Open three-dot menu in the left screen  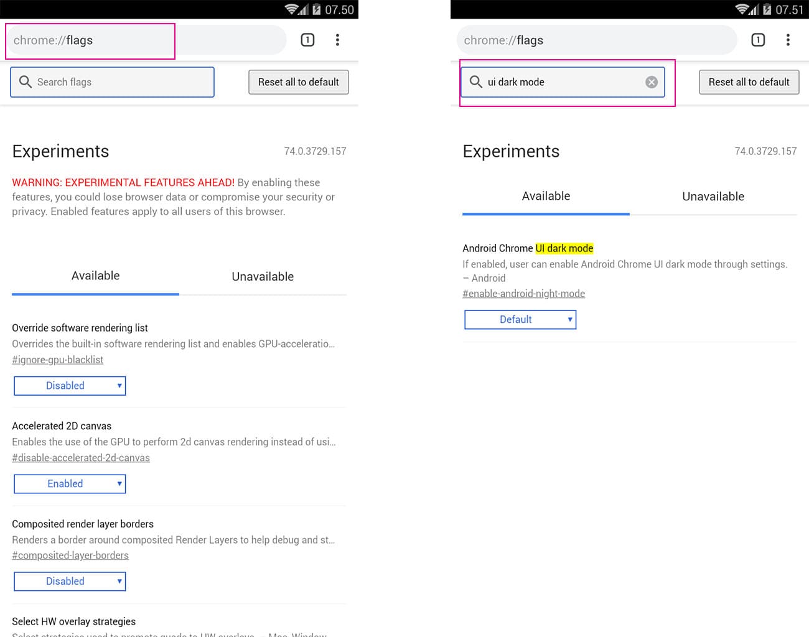click(x=337, y=40)
